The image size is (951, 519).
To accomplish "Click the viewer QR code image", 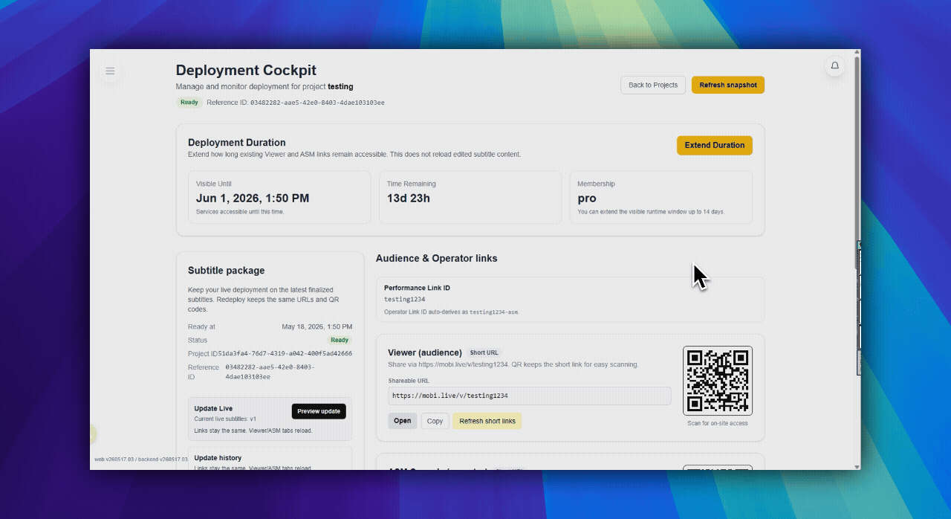I will 718,381.
